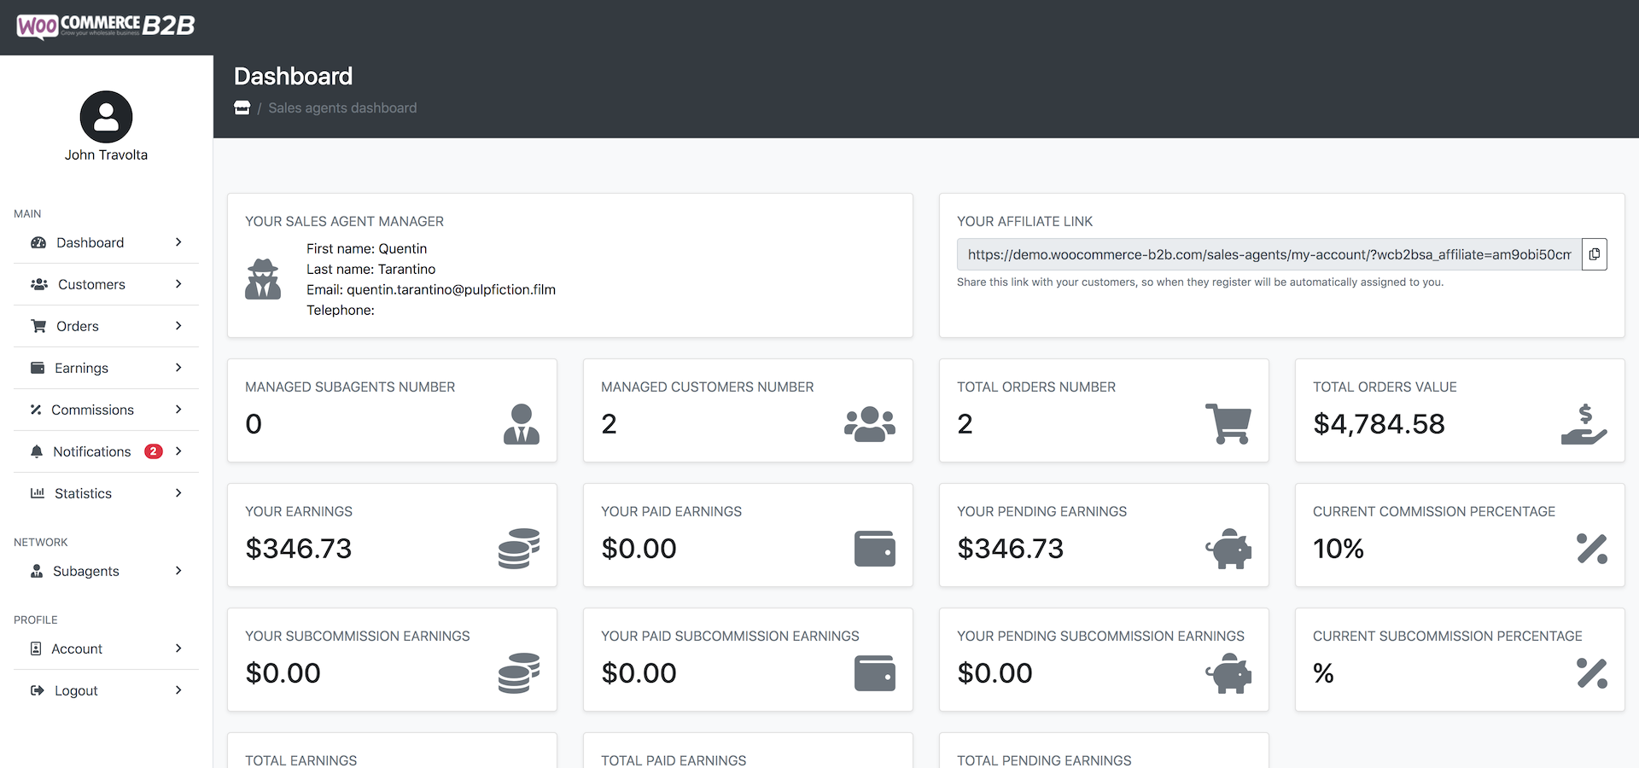
Task: Click the store icon in the breadcrumb
Action: click(242, 108)
